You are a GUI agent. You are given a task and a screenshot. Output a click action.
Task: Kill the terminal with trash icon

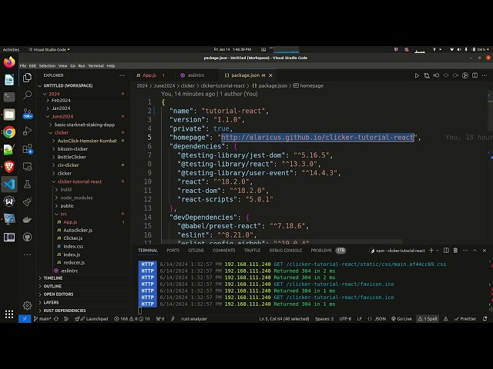pos(455,251)
